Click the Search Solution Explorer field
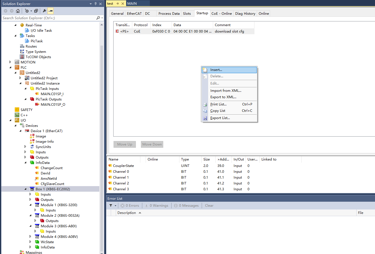This screenshot has height=254, width=375. (x=49, y=18)
